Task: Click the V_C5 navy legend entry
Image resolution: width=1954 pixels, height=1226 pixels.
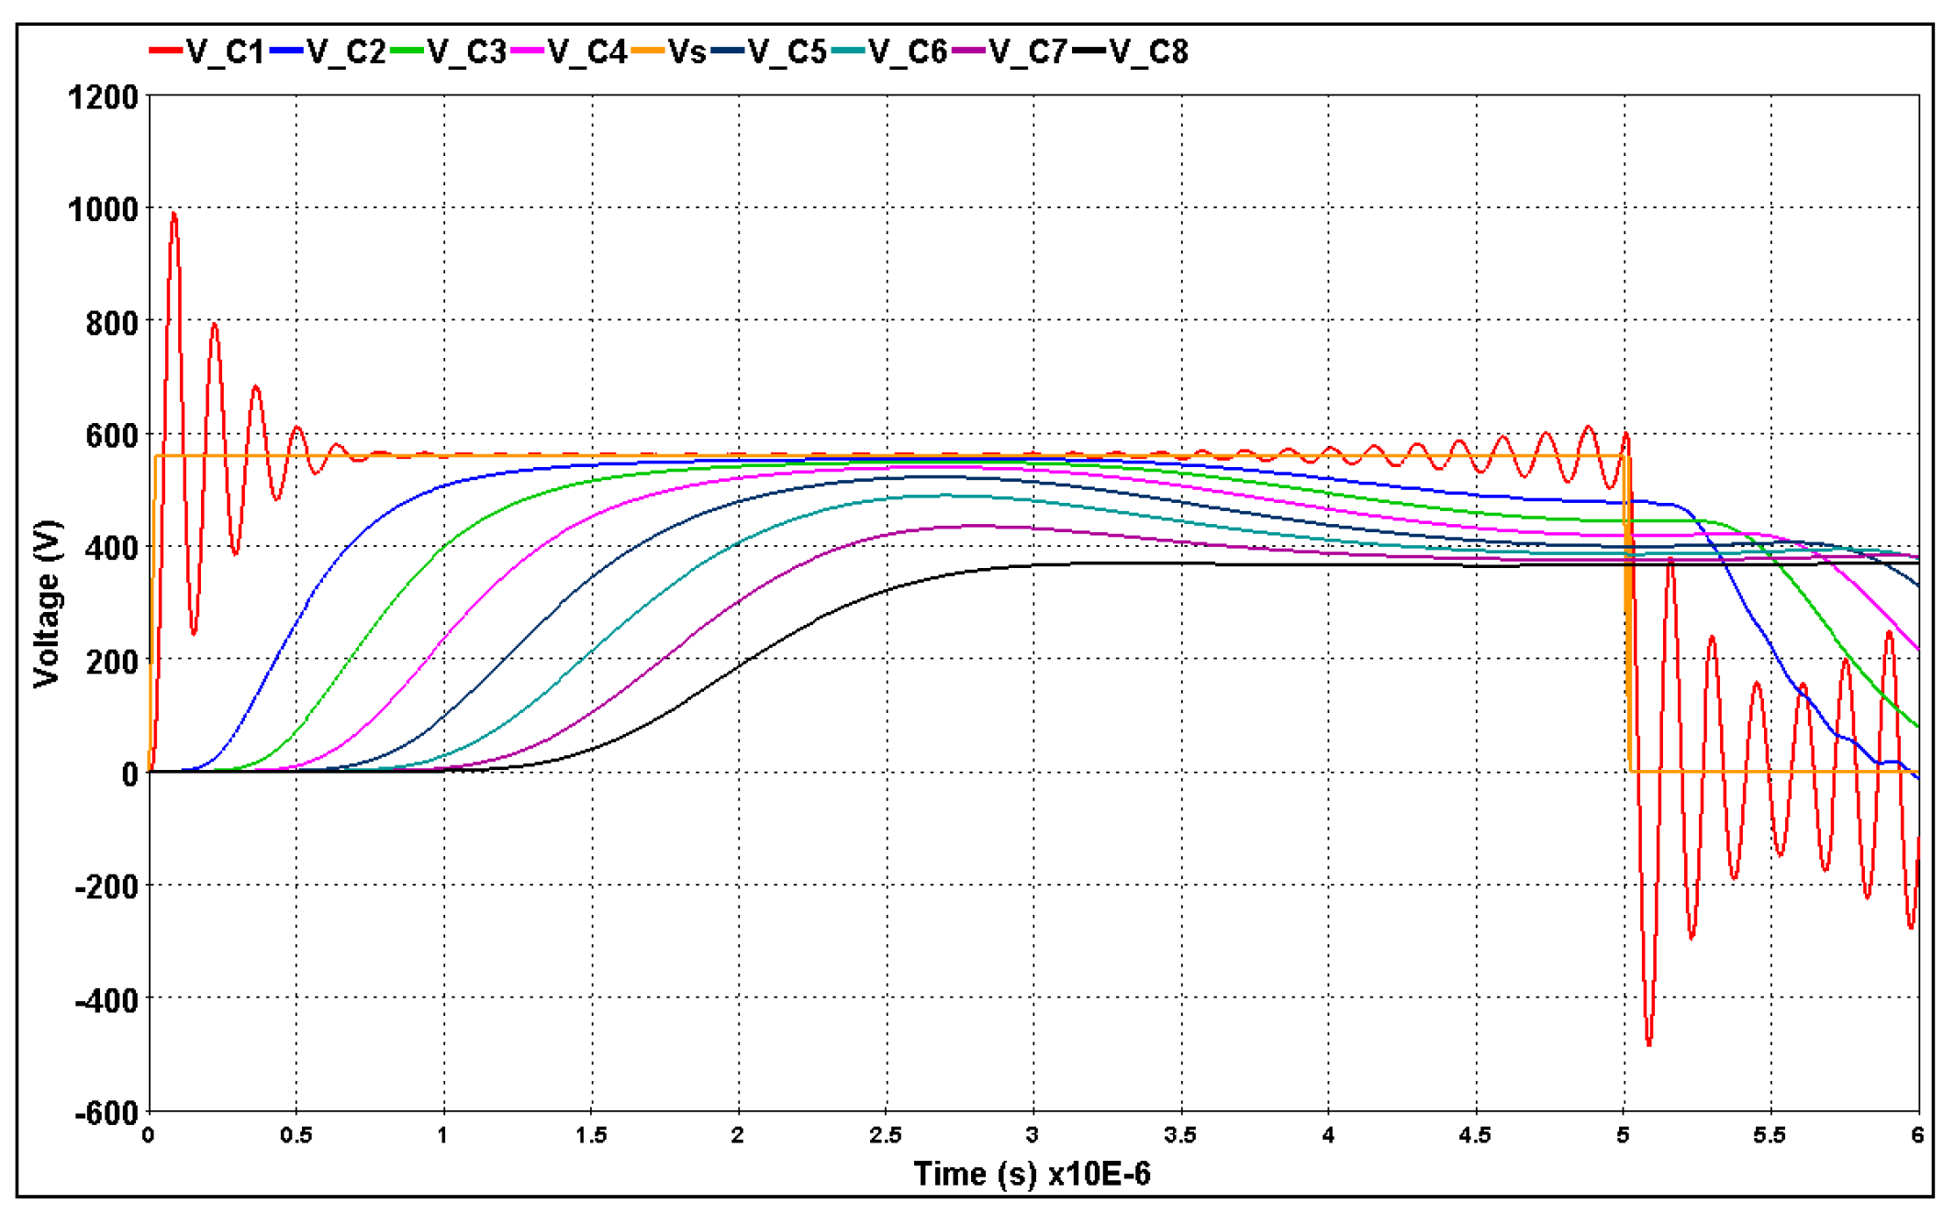Action: [x=787, y=52]
